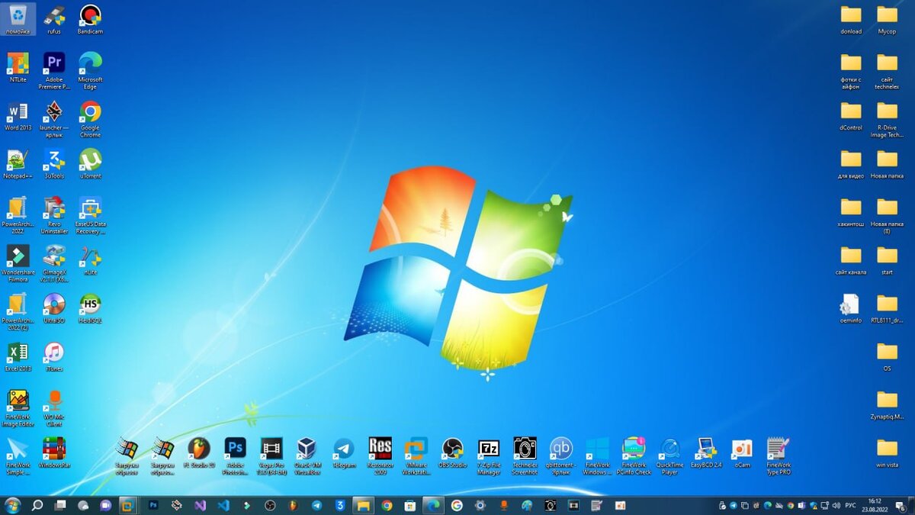Open Telegram from the taskbar
Screen dimensions: 915x515
(x=318, y=506)
